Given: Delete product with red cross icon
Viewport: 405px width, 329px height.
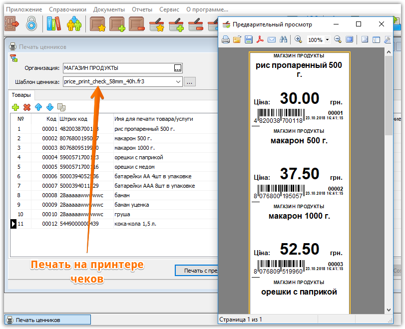Looking at the screenshot, I should coord(27,107).
